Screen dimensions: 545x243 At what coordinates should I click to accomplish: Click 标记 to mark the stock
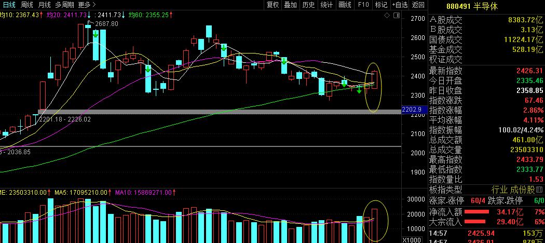point(381,5)
